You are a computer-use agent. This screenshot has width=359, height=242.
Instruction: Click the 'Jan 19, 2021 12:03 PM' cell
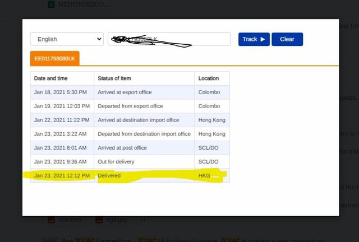click(x=62, y=106)
